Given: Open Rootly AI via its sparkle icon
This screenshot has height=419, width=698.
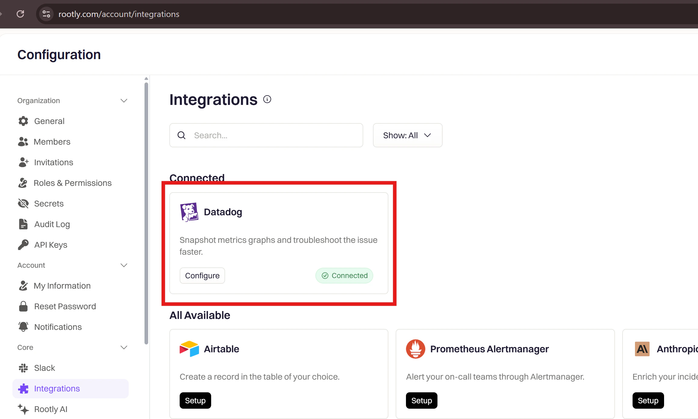Looking at the screenshot, I should [x=23, y=409].
